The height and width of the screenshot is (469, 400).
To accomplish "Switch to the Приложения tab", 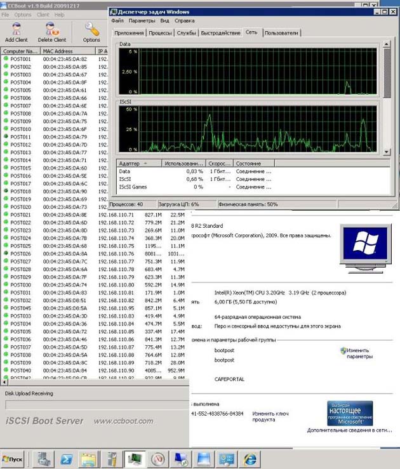I will click(x=129, y=33).
